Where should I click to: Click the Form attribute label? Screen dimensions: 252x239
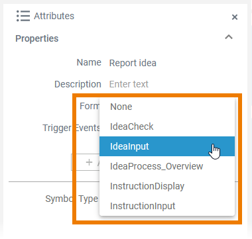[90, 106]
